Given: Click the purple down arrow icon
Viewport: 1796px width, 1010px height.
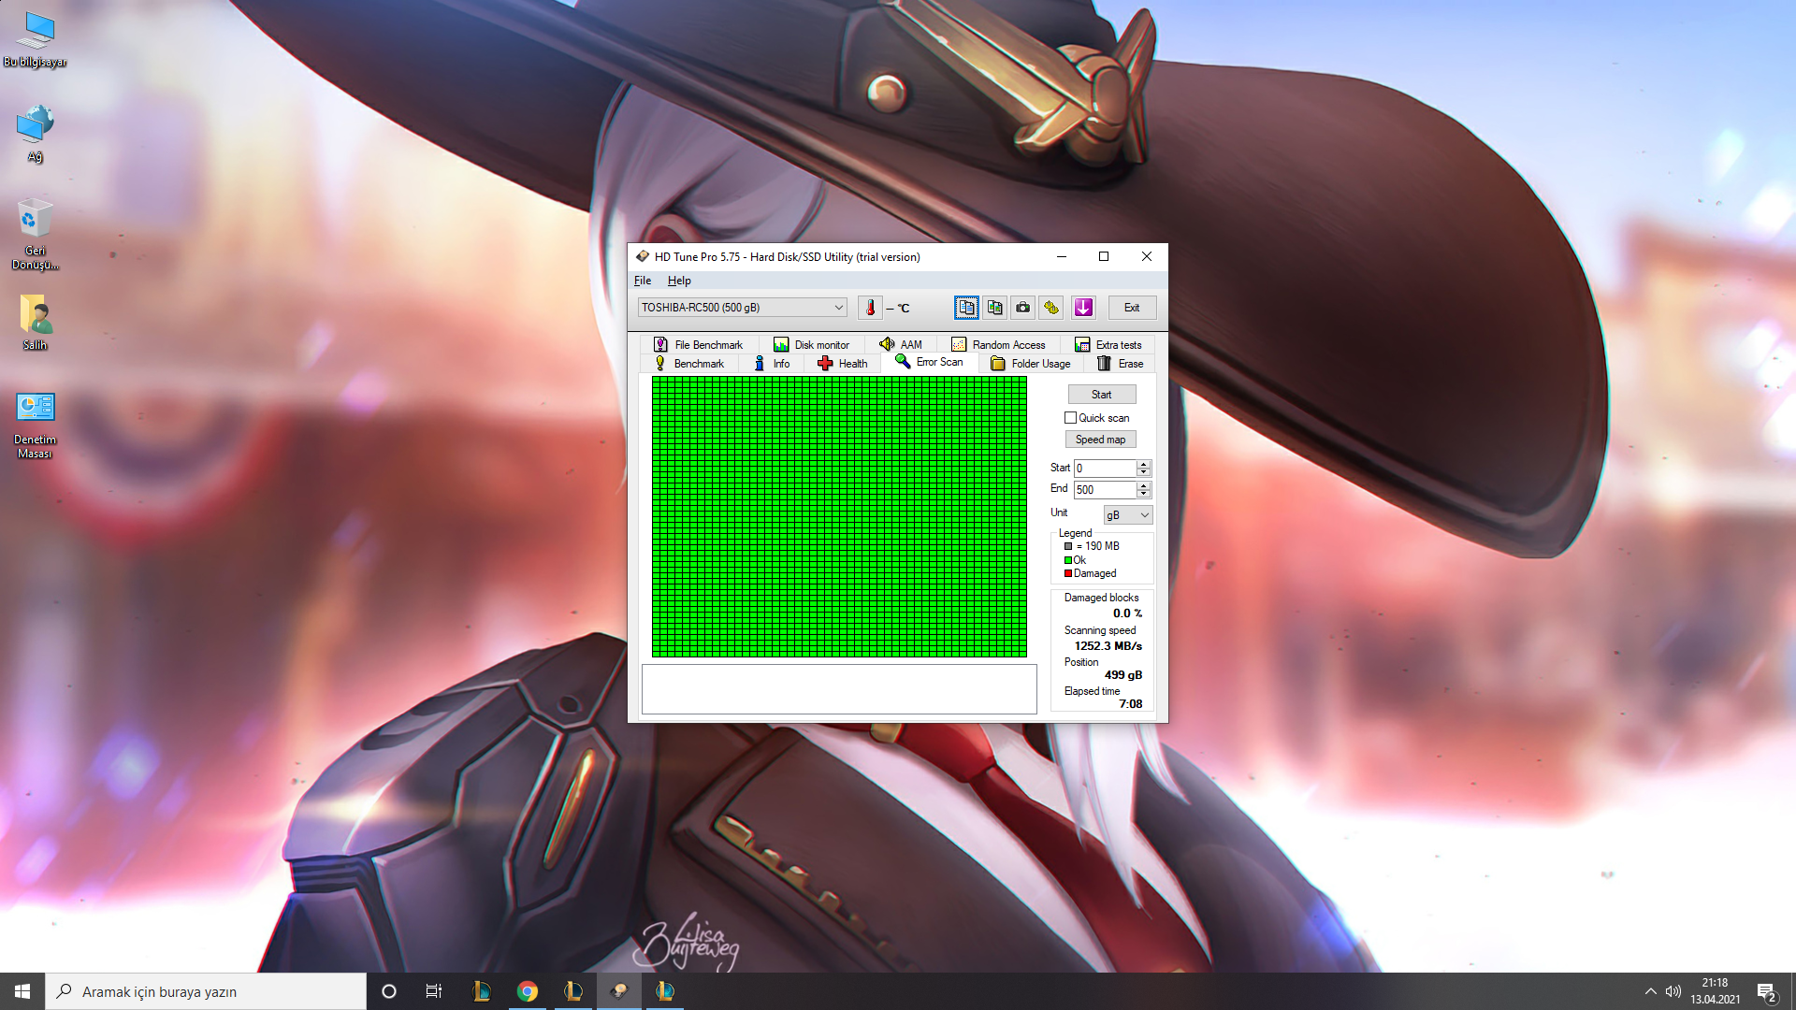Looking at the screenshot, I should pyautogui.click(x=1083, y=308).
